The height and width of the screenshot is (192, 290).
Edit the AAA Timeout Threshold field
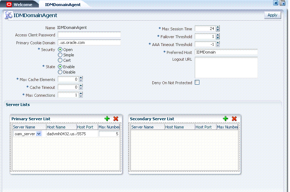(x=205, y=44)
